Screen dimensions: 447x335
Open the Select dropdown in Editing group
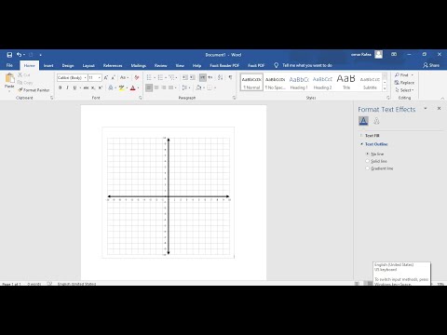(x=404, y=90)
